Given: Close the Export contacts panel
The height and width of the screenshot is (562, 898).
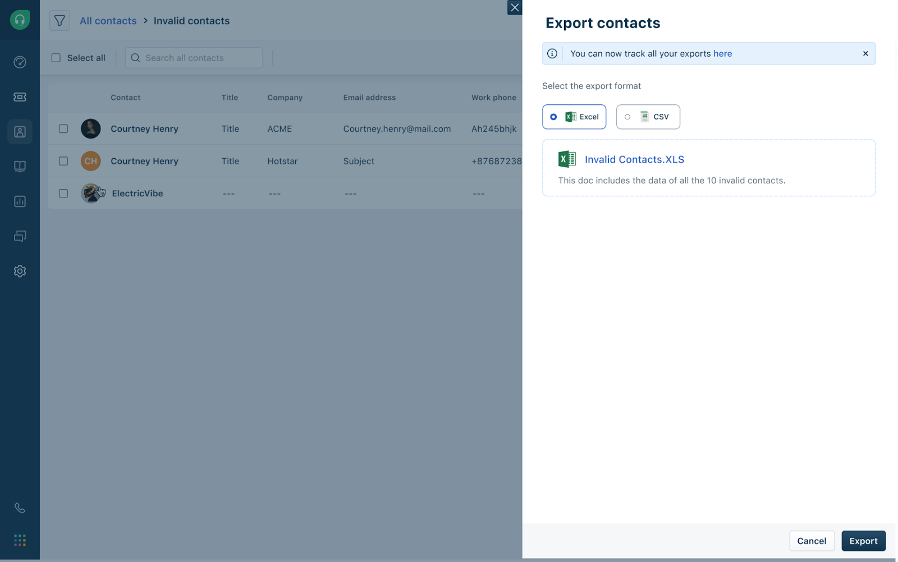Looking at the screenshot, I should 515,7.
